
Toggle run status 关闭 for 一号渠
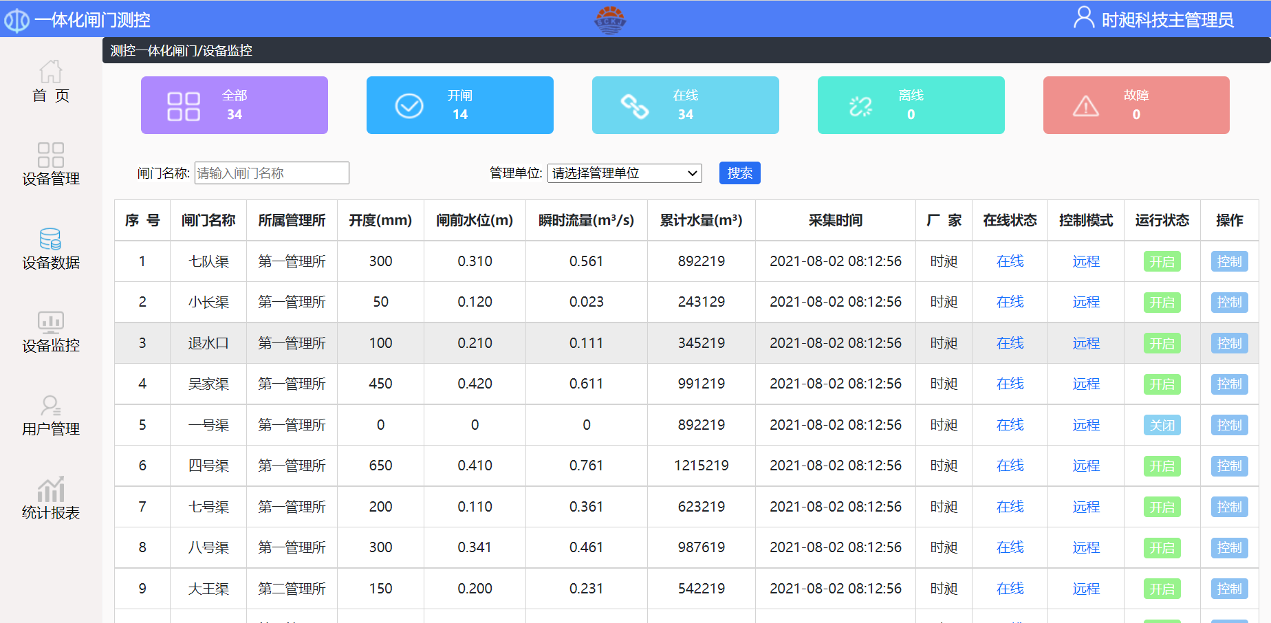(x=1162, y=426)
